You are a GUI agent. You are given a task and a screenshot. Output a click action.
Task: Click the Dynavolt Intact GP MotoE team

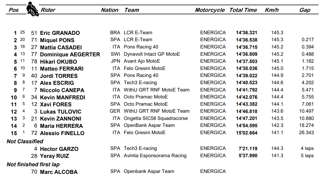[152, 54]
